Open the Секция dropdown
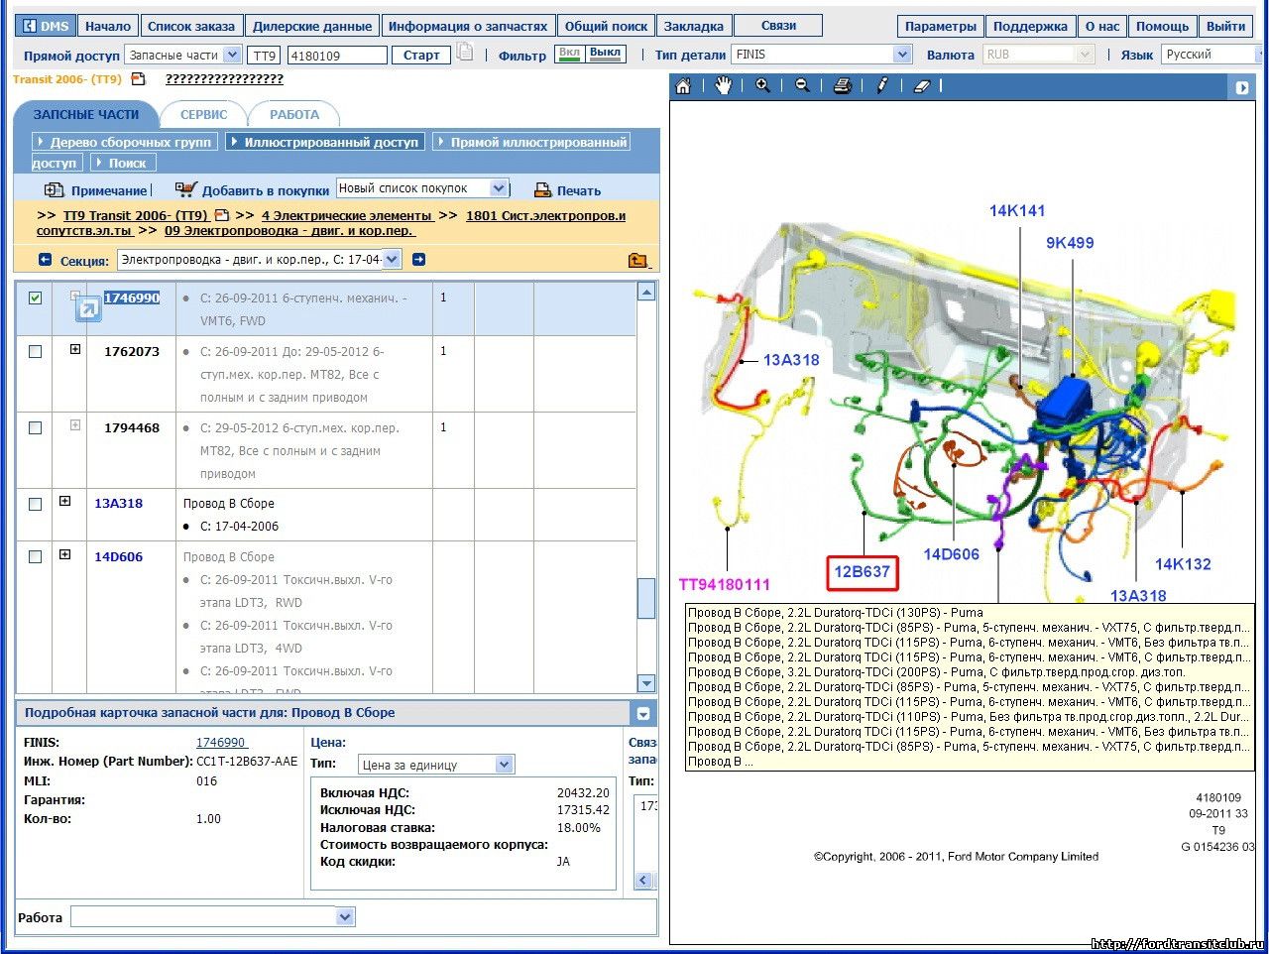This screenshot has height=954, width=1269. pyautogui.click(x=392, y=260)
